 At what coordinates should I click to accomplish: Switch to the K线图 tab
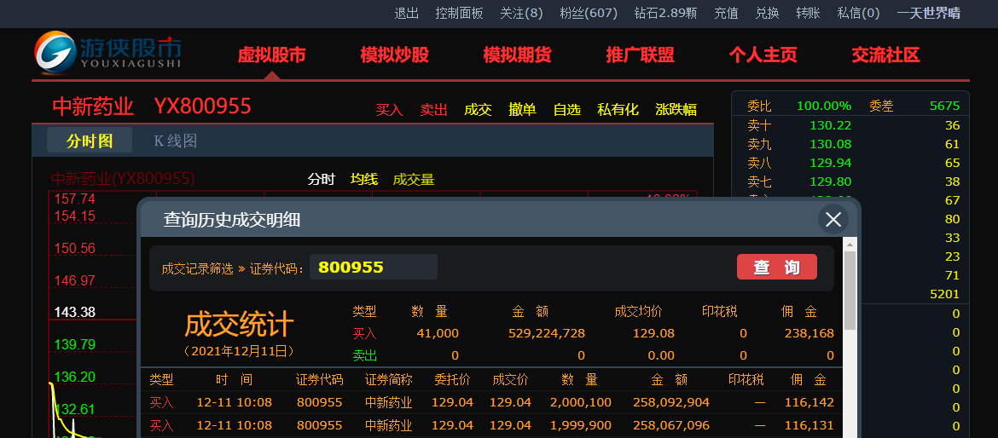176,141
